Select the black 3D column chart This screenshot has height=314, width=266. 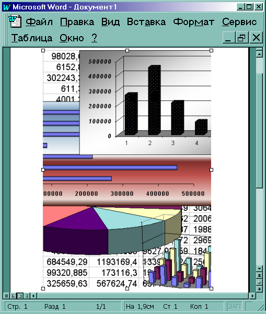click(145, 102)
